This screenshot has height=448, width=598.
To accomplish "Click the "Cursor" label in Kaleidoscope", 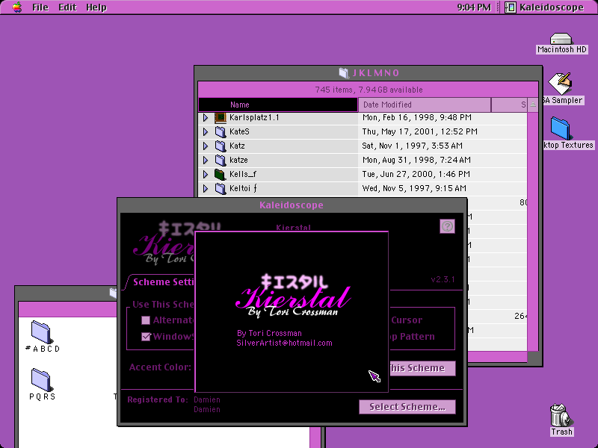I will coord(407,320).
